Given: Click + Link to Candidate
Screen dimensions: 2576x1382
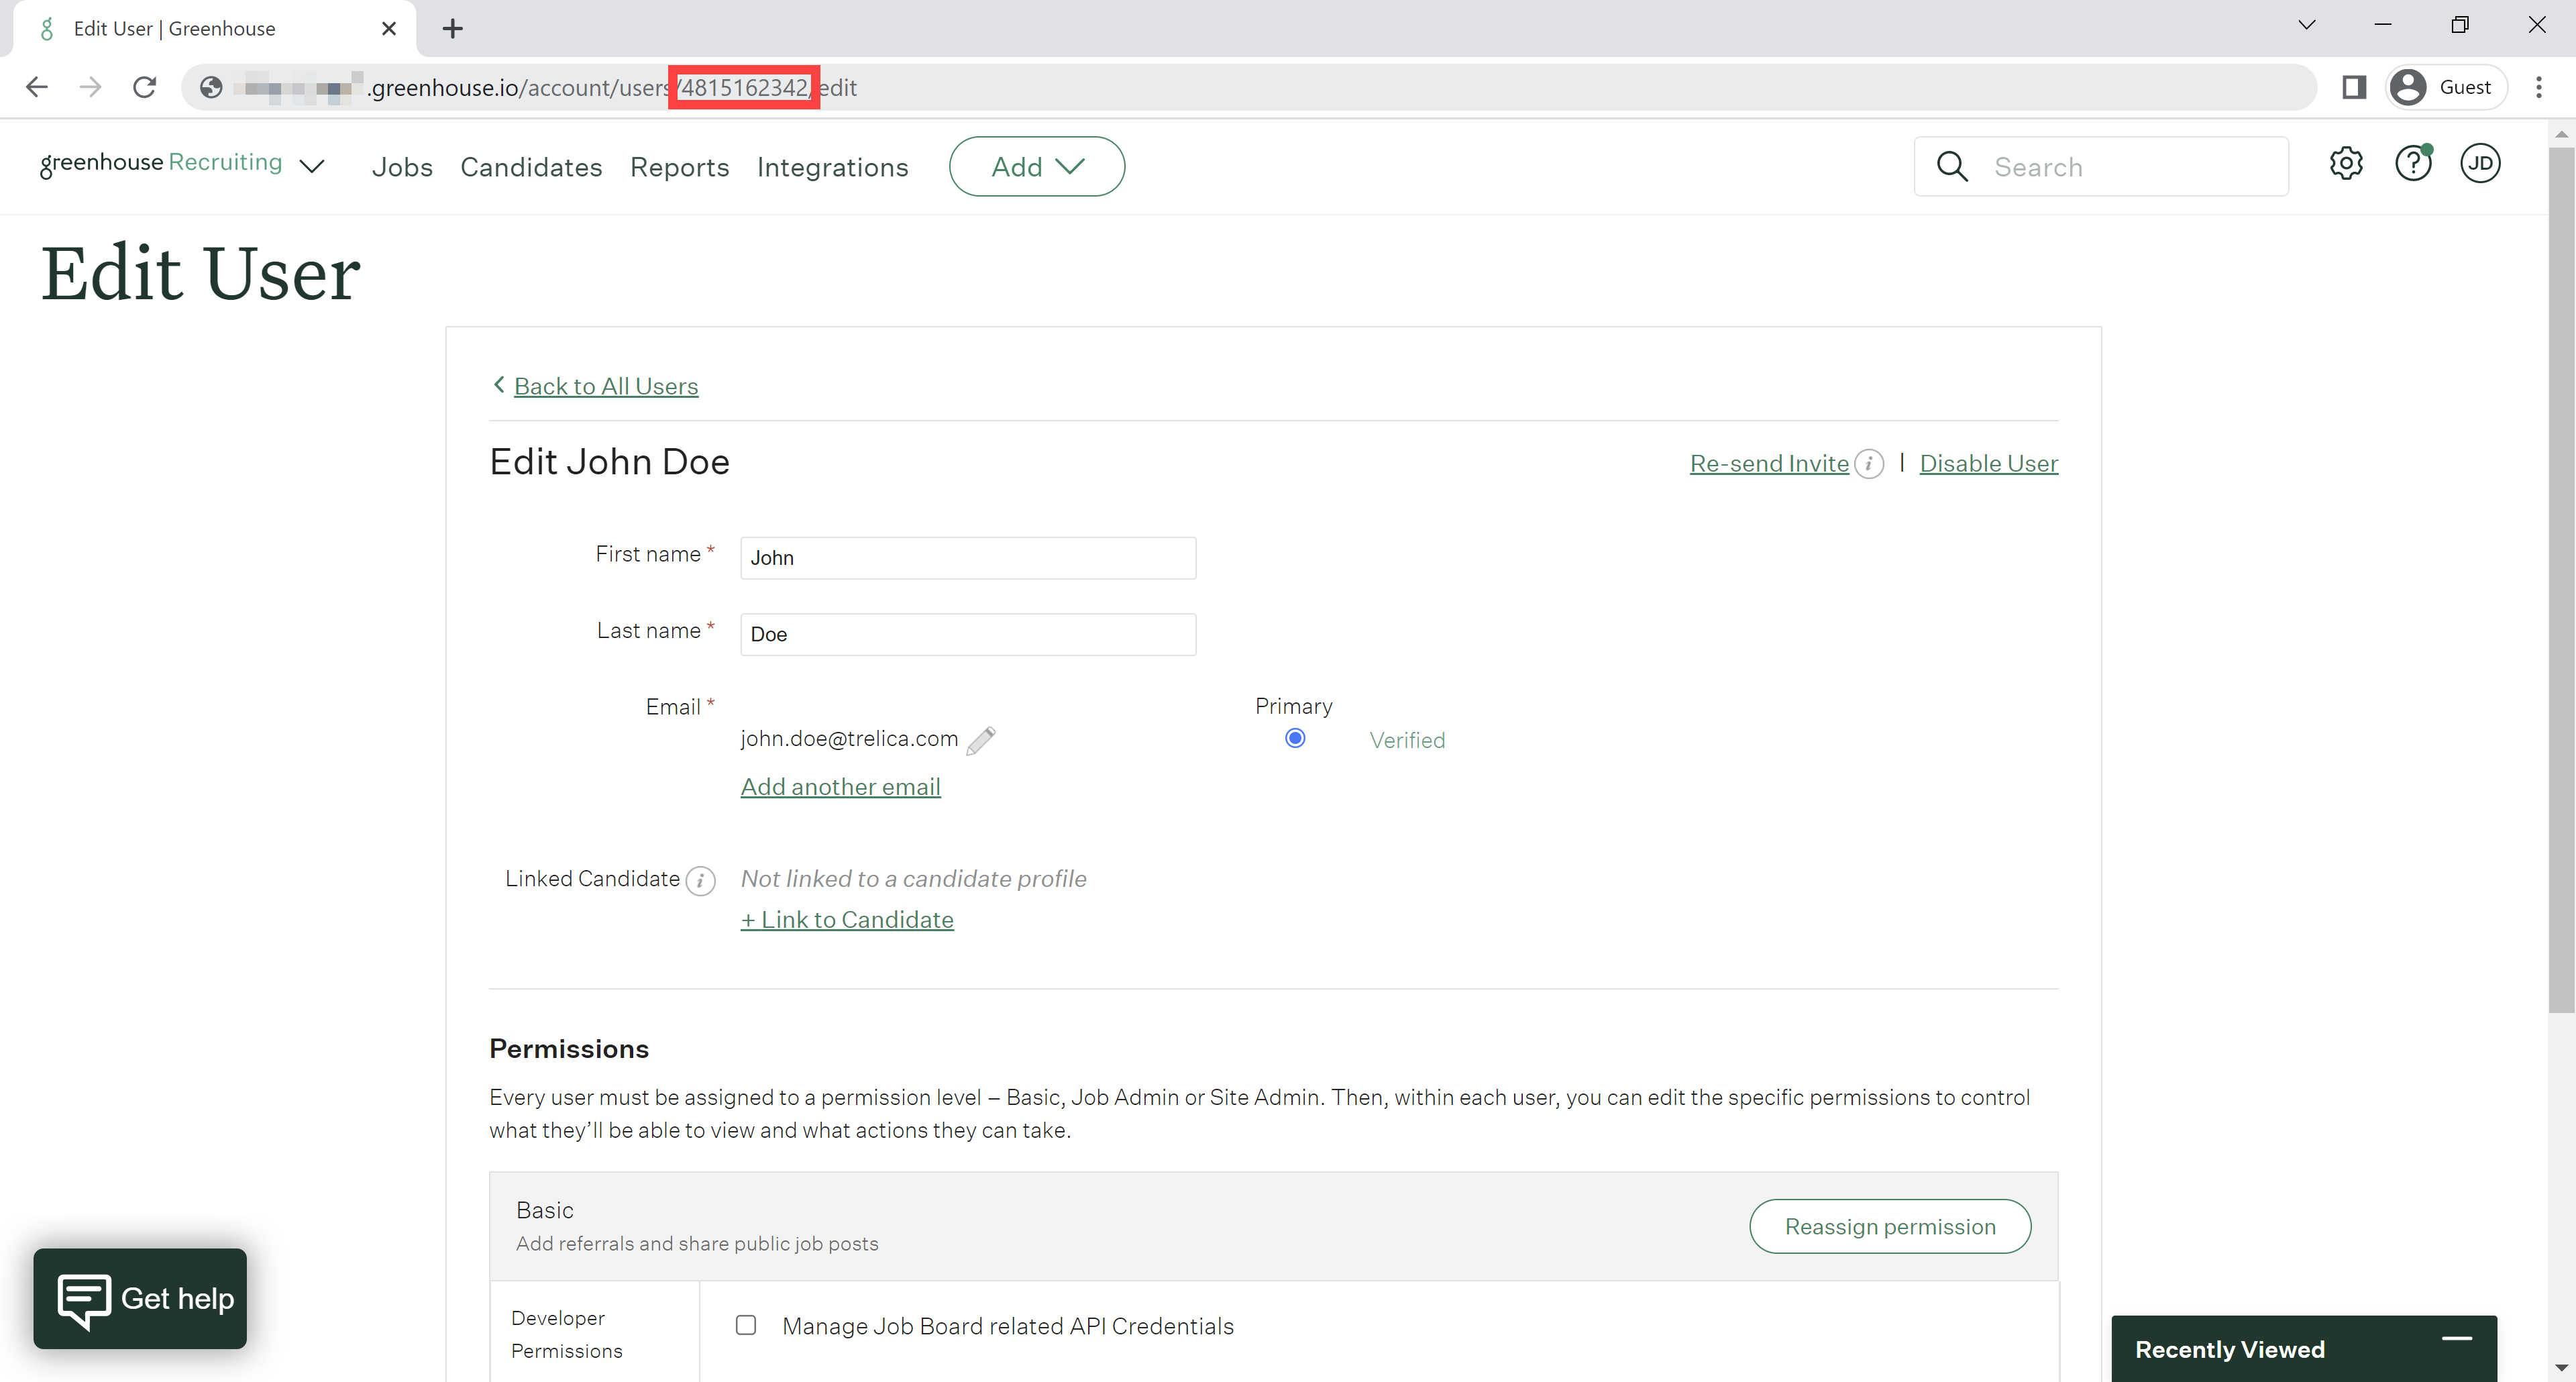Looking at the screenshot, I should pos(847,920).
